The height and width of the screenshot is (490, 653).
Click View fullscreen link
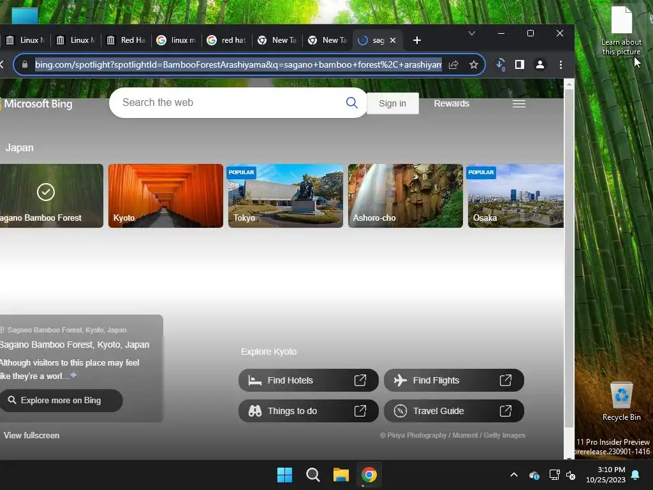pyautogui.click(x=32, y=435)
